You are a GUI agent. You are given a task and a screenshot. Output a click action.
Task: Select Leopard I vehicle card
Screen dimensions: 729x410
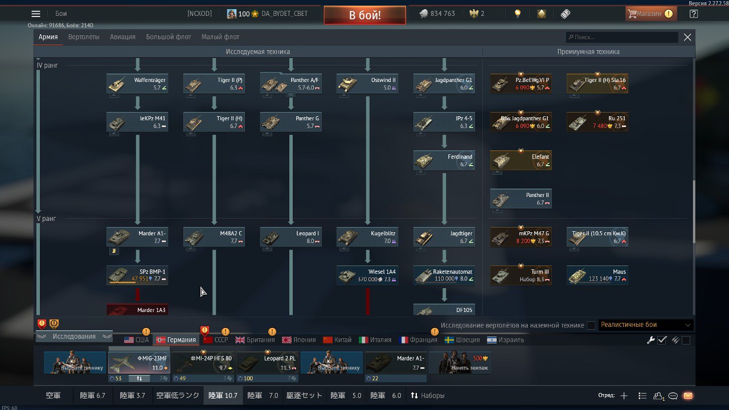(291, 237)
